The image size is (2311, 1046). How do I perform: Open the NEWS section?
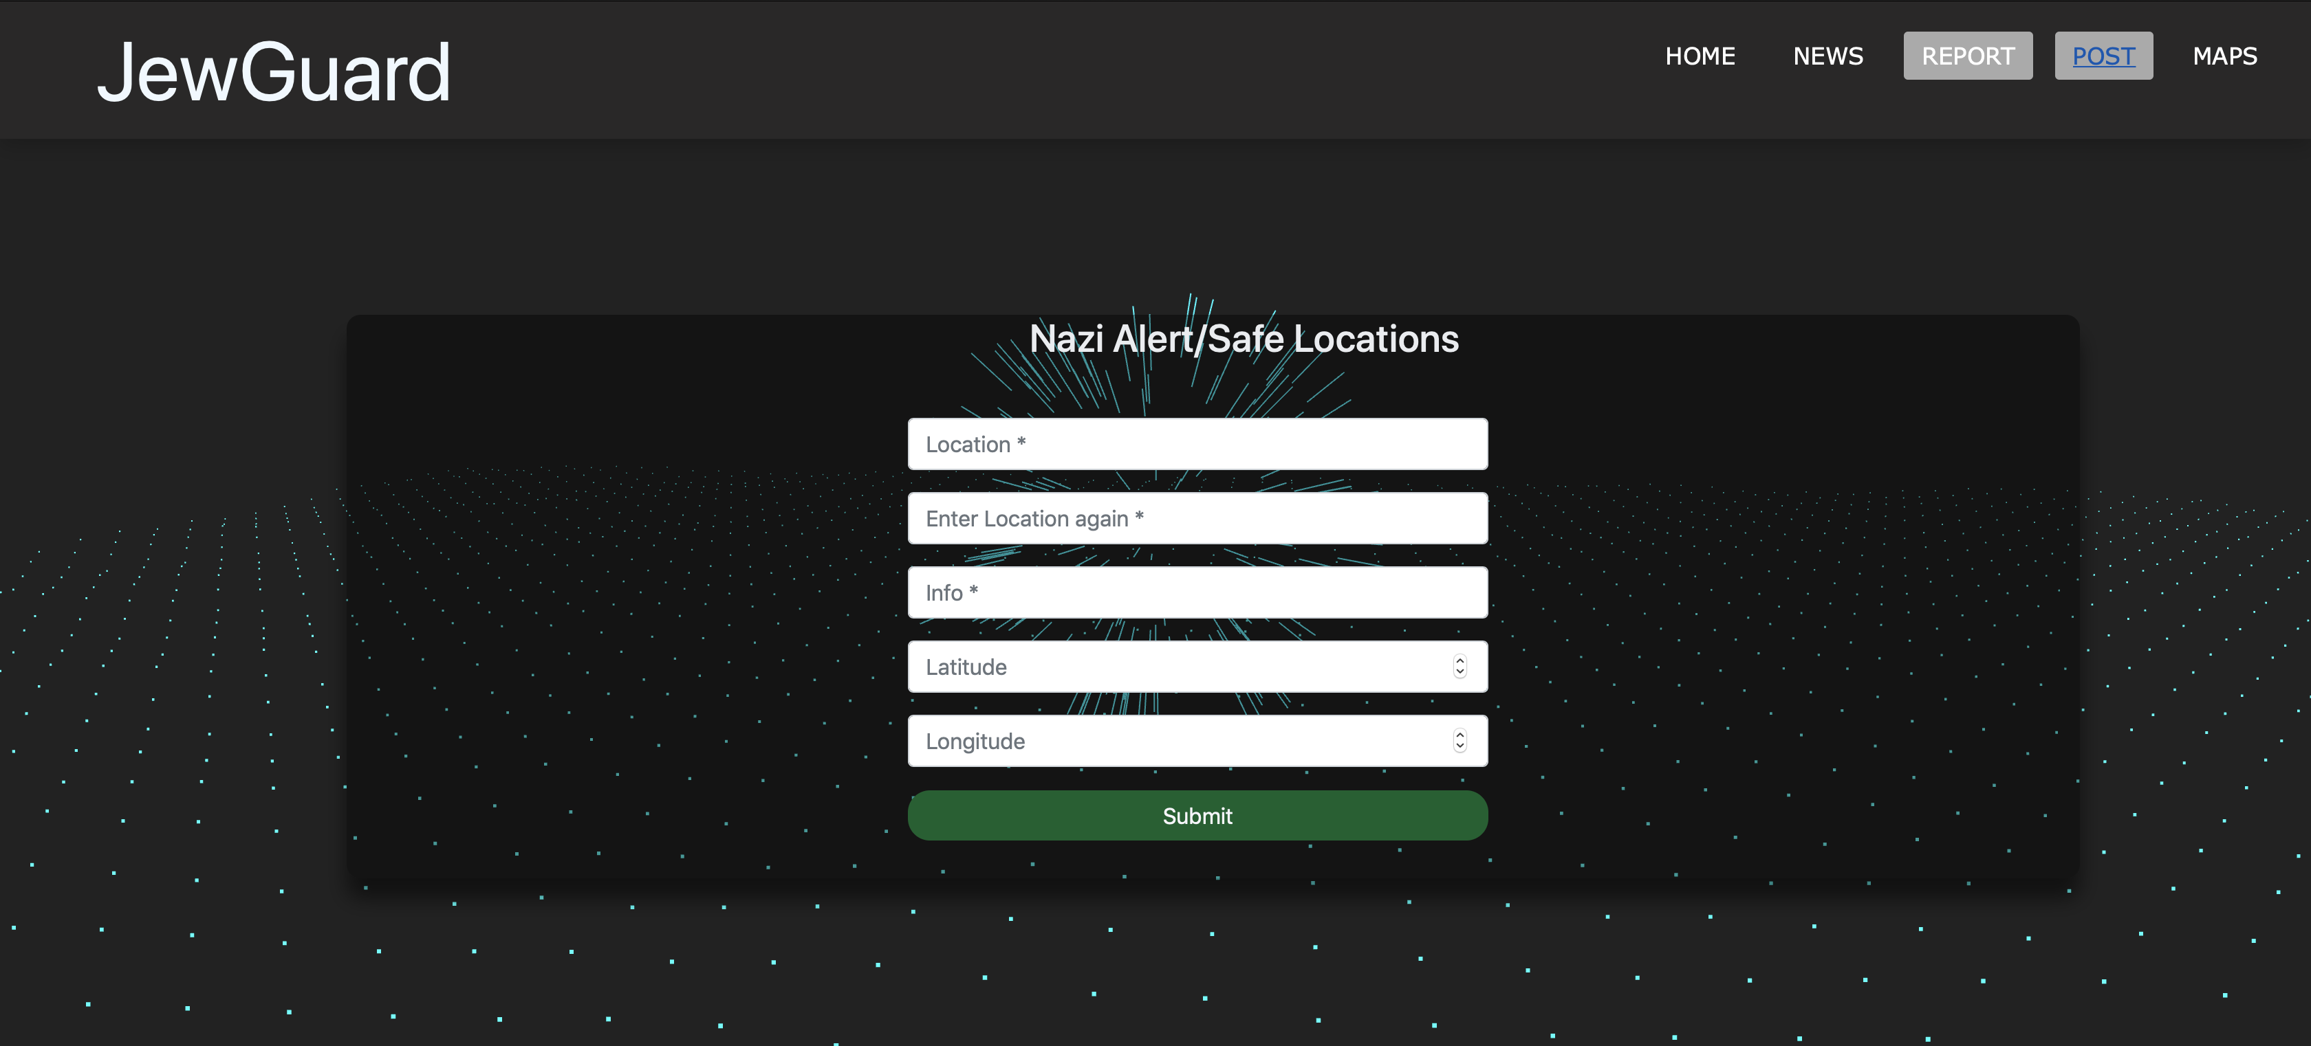pyautogui.click(x=1827, y=56)
